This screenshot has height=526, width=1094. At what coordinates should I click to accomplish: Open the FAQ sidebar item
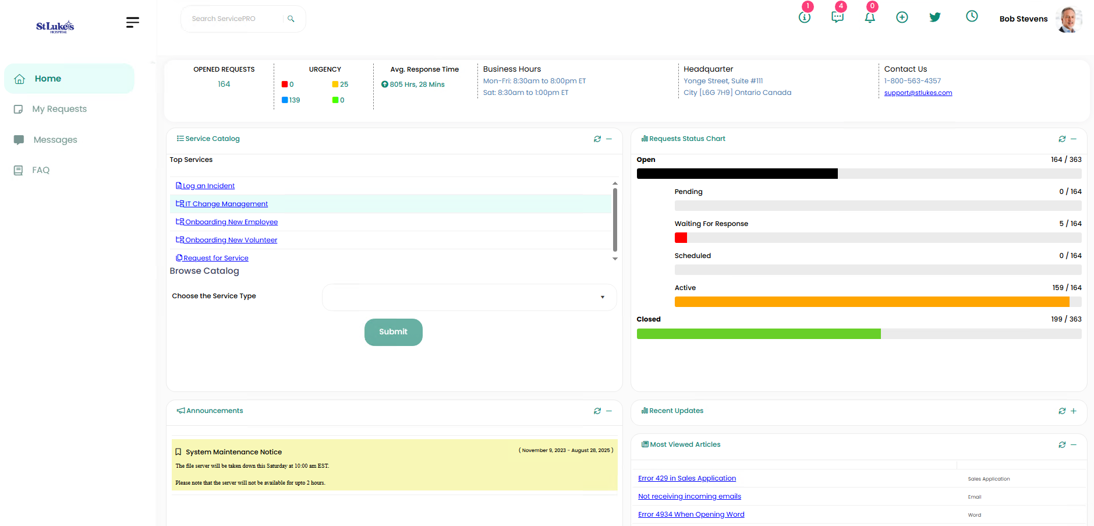tap(41, 170)
